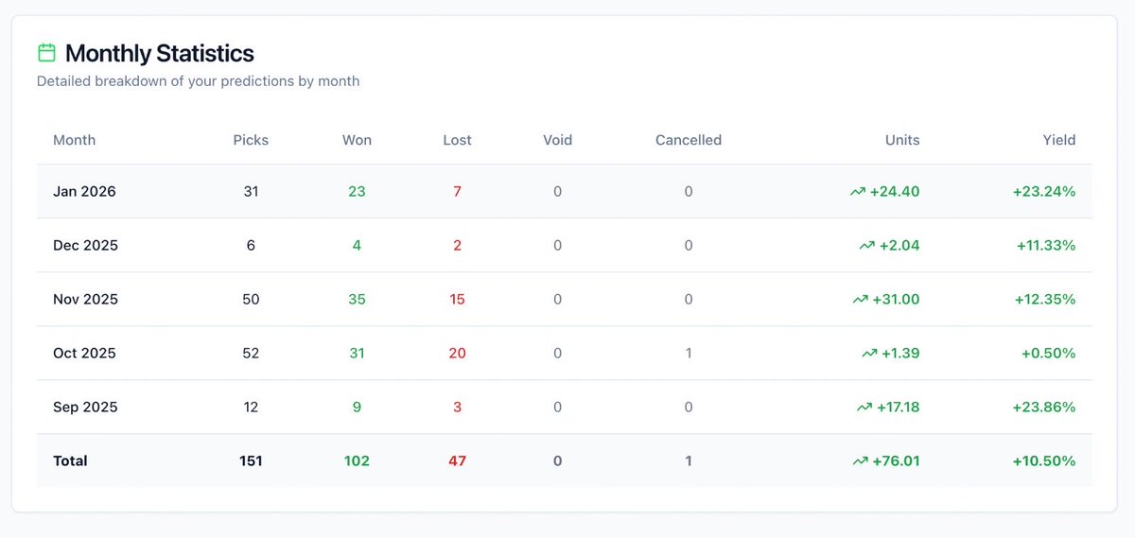The height and width of the screenshot is (538, 1135).
Task: Select the Jan 2026 month cell
Action: [84, 191]
